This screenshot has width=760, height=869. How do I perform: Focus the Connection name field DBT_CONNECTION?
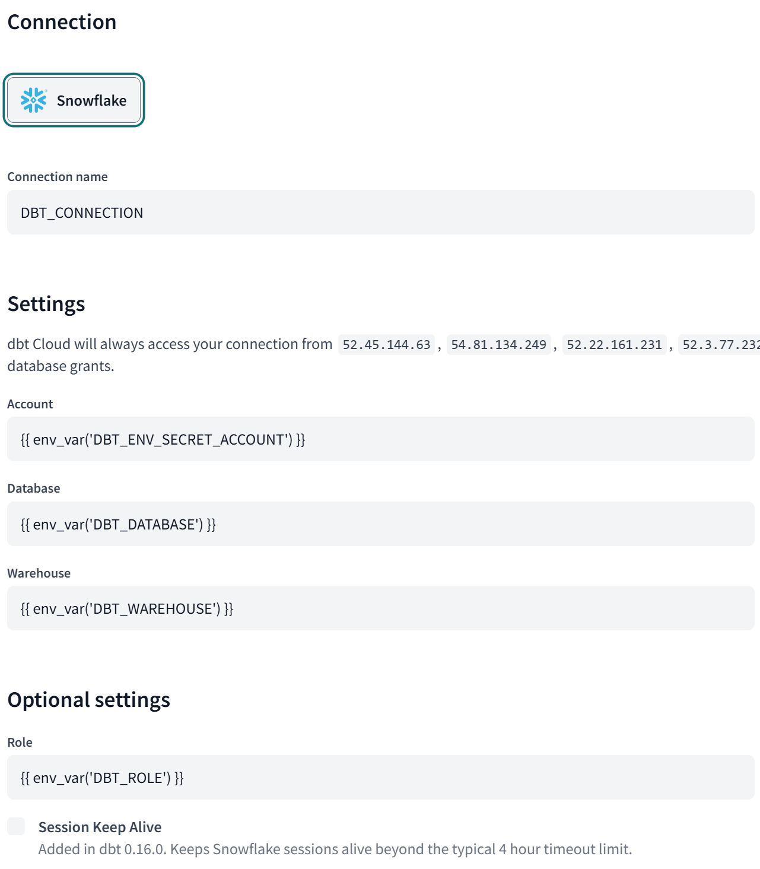point(381,213)
